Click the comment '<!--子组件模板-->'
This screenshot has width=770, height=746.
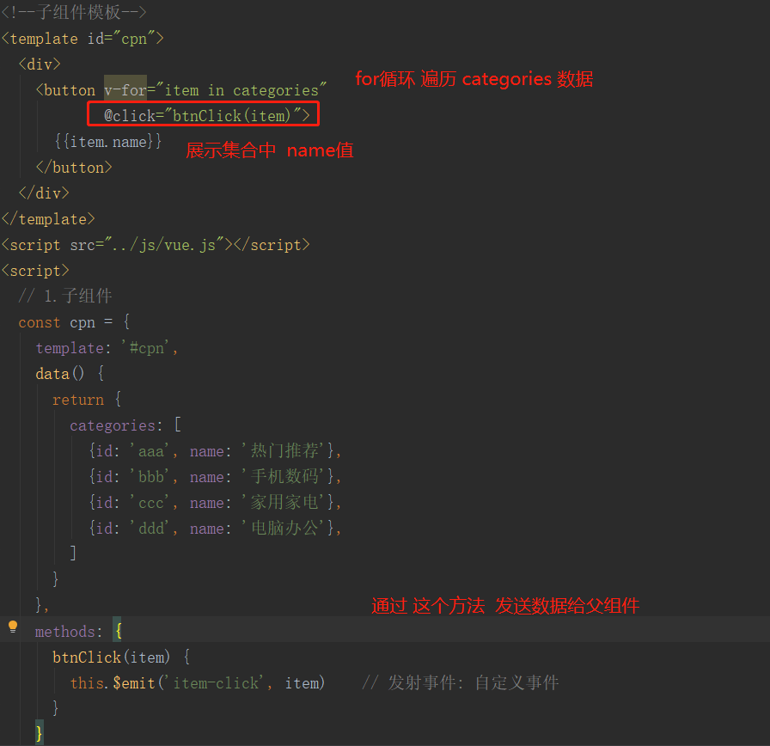pyautogui.click(x=74, y=12)
